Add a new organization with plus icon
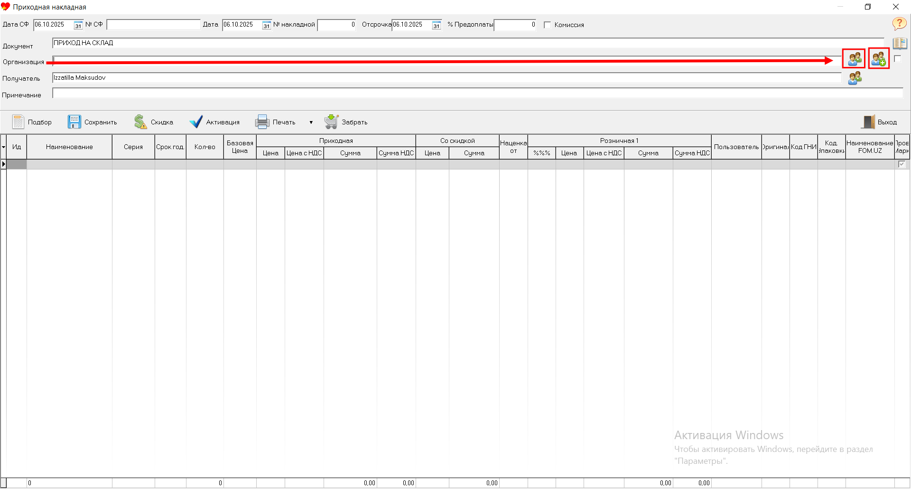The height and width of the screenshot is (489, 911). coord(879,59)
